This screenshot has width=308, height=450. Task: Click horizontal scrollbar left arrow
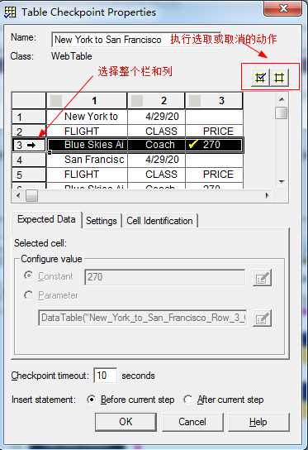click(x=18, y=196)
